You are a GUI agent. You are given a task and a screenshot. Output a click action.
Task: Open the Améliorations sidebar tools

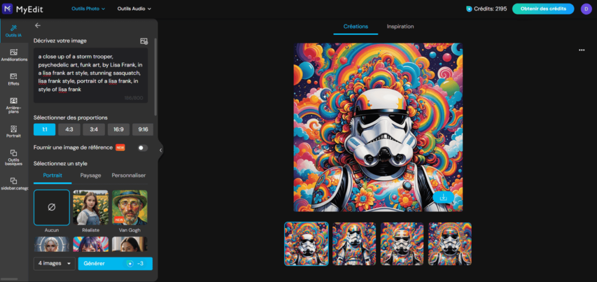(x=14, y=55)
